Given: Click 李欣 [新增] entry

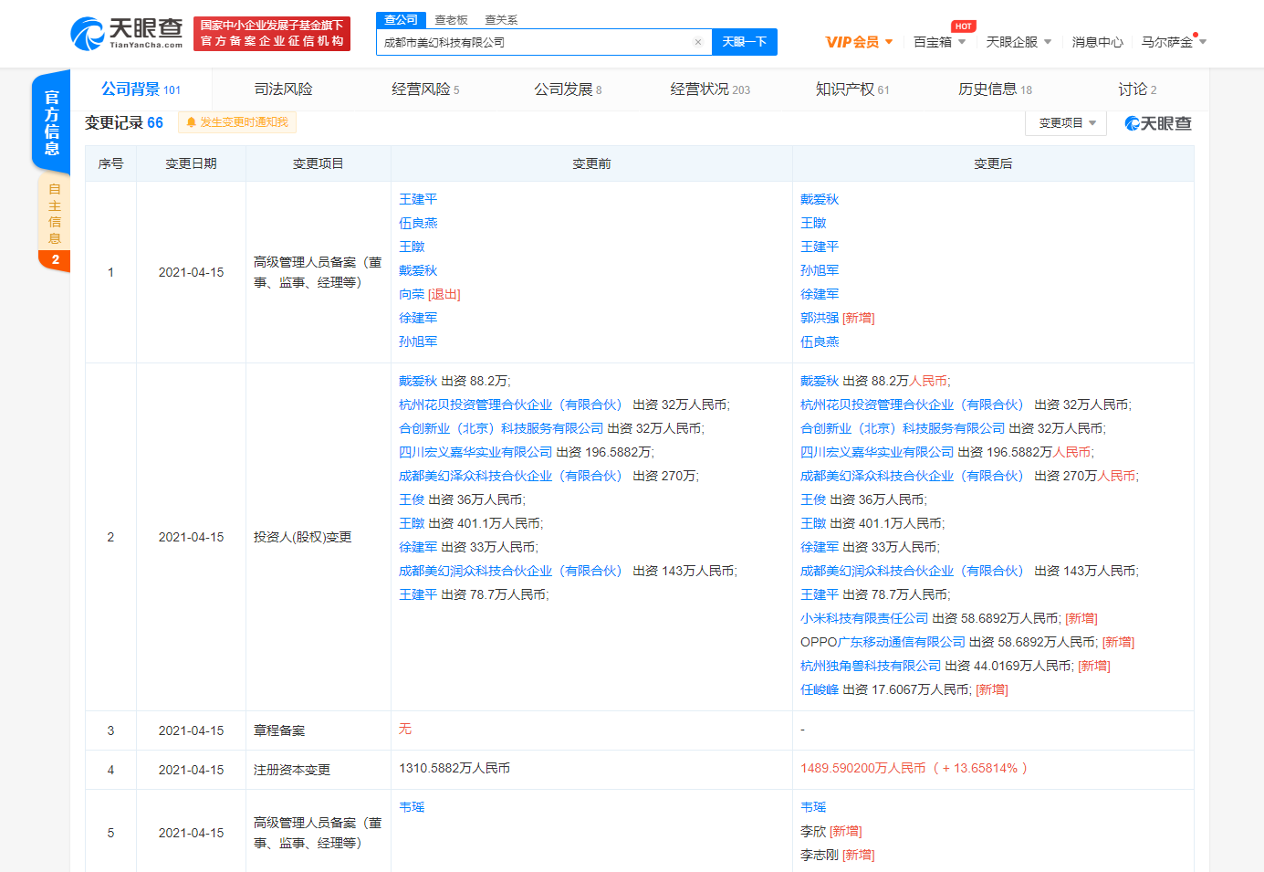Looking at the screenshot, I should click(830, 831).
